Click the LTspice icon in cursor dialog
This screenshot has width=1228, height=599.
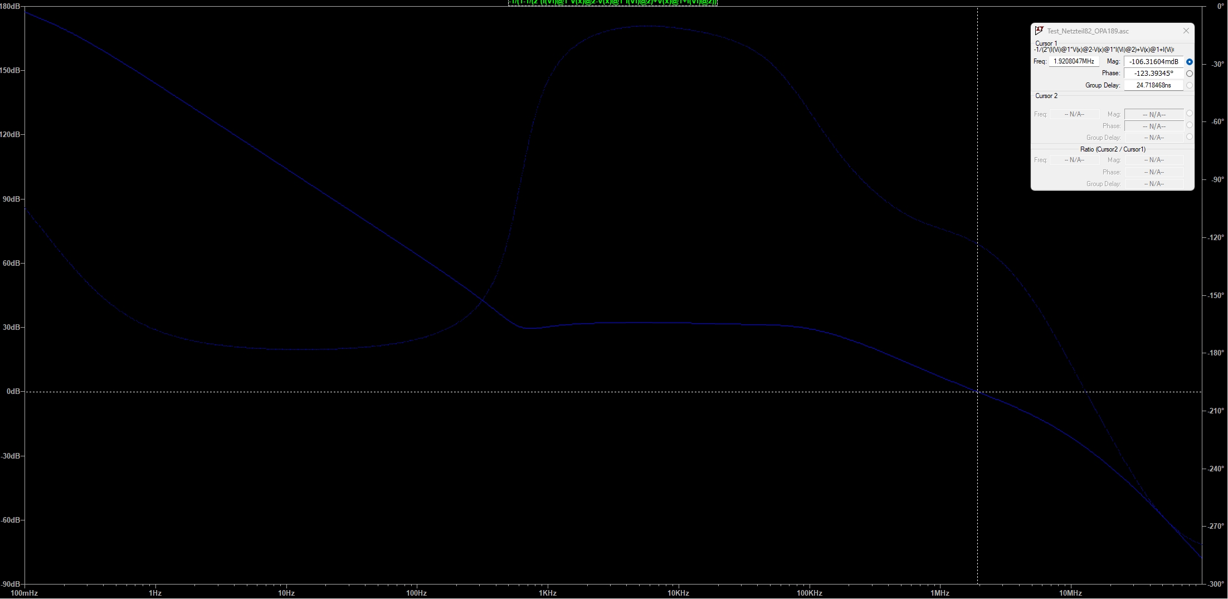click(x=1039, y=31)
